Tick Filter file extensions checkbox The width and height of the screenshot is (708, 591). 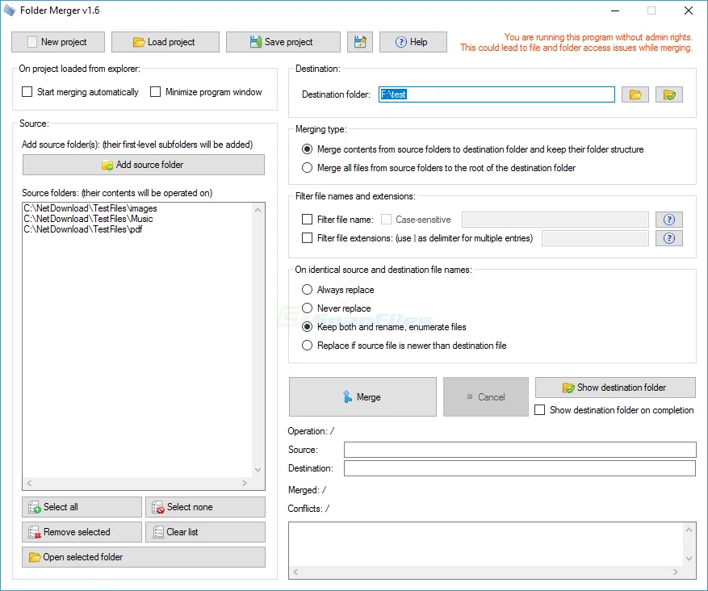[307, 238]
